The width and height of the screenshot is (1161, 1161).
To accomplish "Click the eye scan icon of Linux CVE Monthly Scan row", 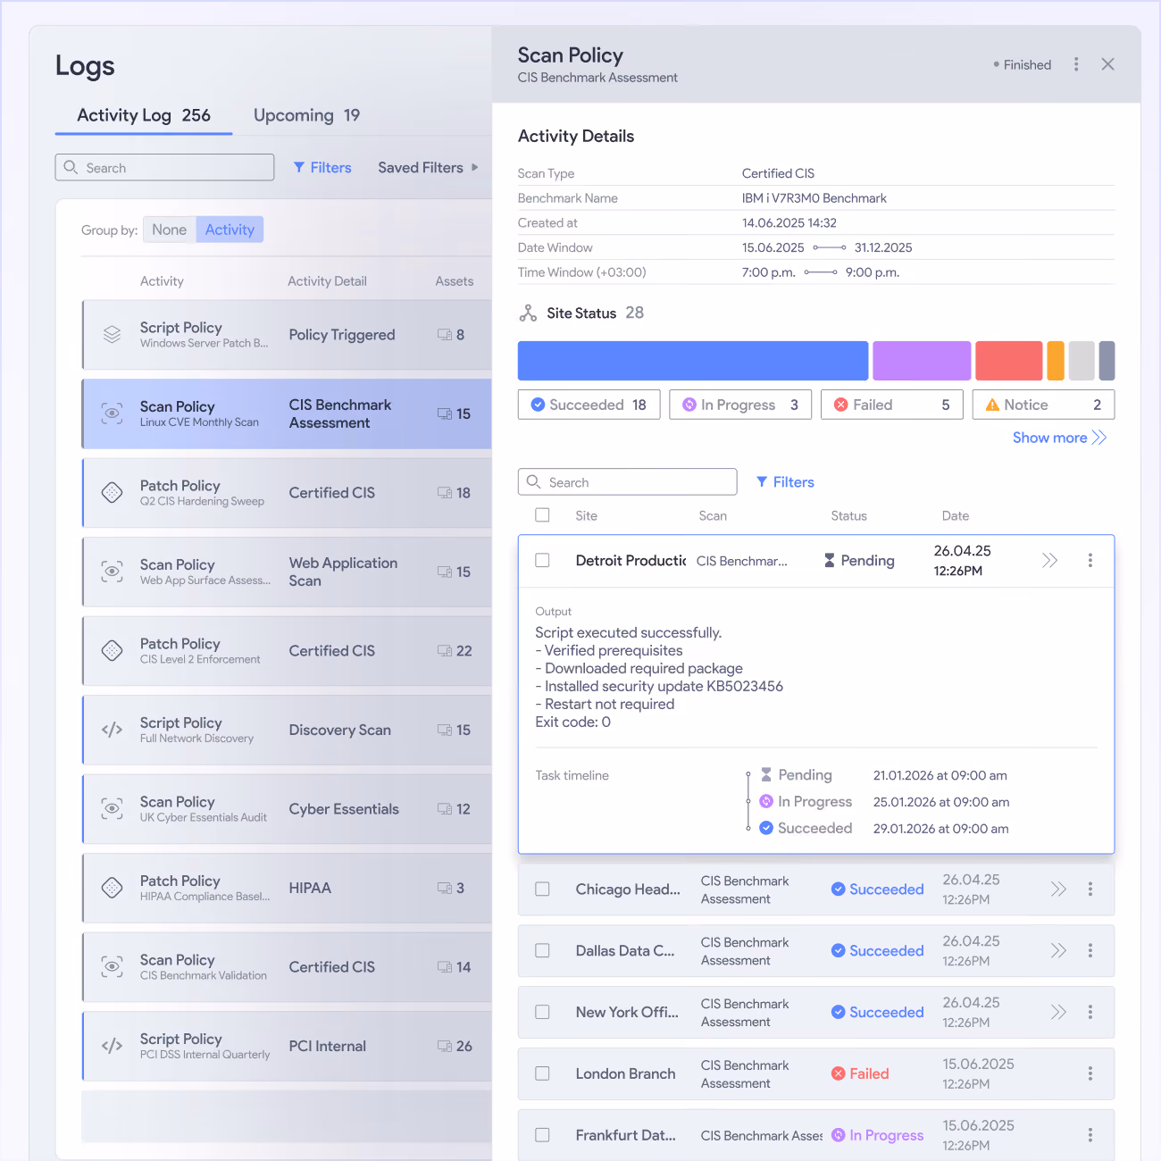I will coord(112,413).
